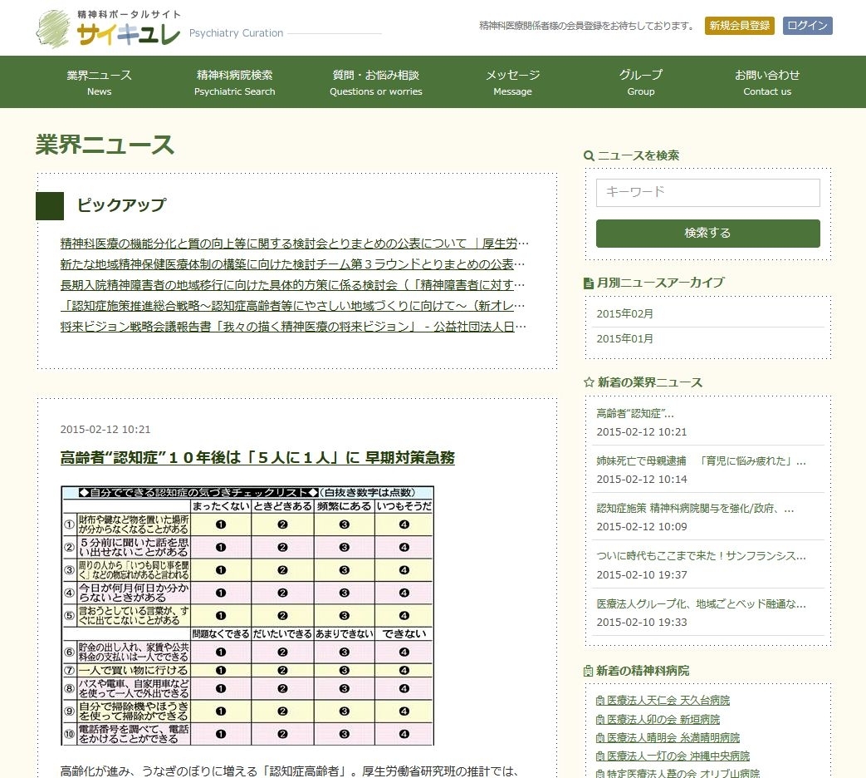Open 精神科病院検索 Psychiatric Search menu
This screenshot has height=778, width=866.
pyautogui.click(x=235, y=82)
